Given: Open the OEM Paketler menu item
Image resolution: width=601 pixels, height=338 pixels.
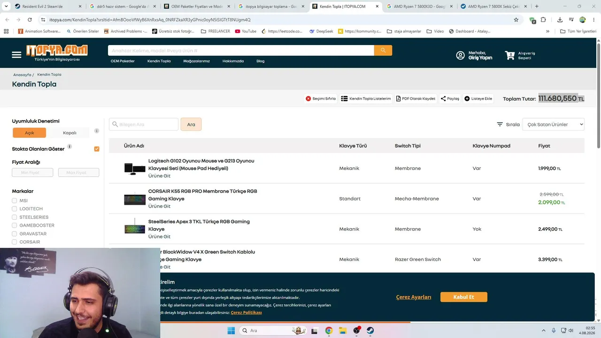Looking at the screenshot, I should tap(123, 61).
